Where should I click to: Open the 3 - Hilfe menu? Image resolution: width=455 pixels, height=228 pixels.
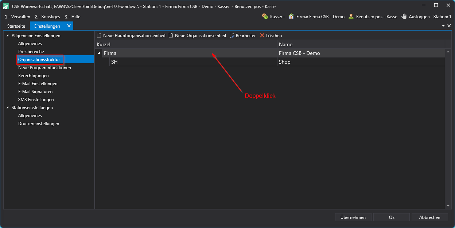tap(73, 17)
